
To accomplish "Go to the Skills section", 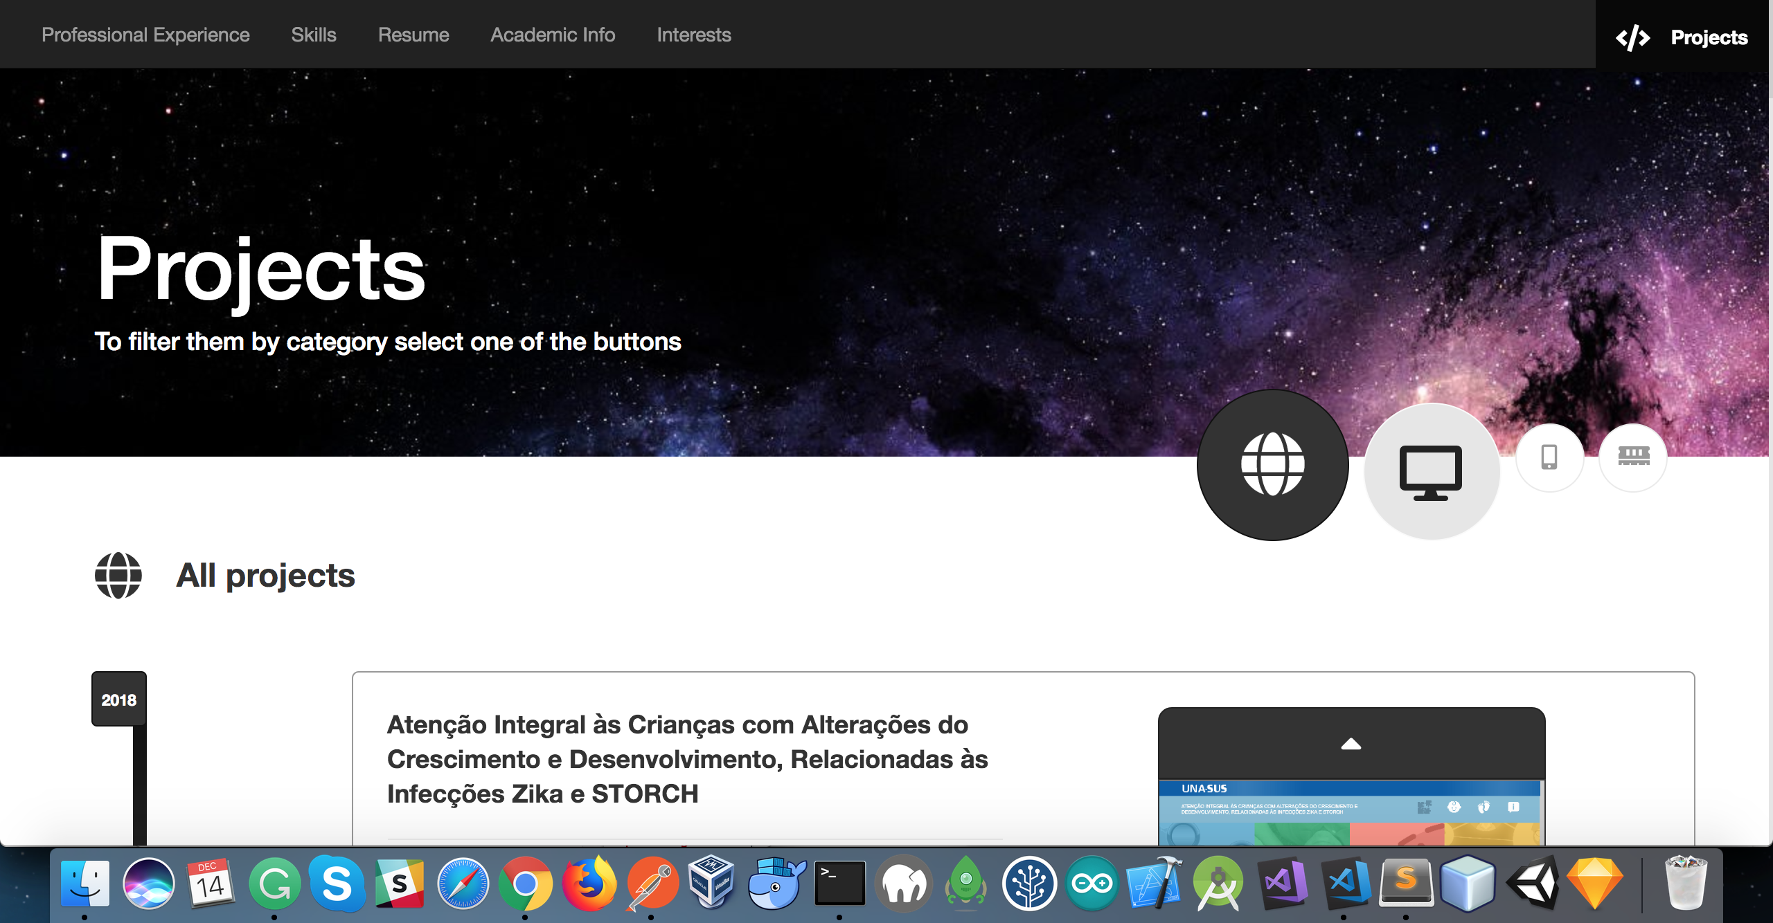I will 314,35.
